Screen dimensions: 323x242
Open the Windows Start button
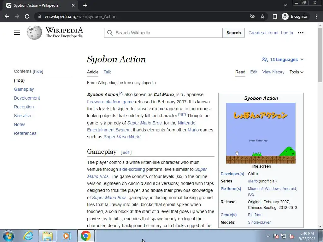tap(9, 236)
